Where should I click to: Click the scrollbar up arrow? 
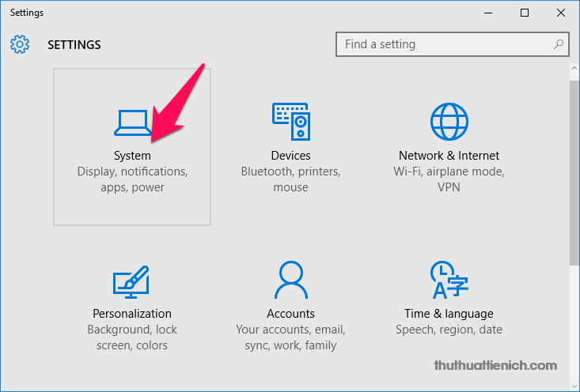pos(574,68)
